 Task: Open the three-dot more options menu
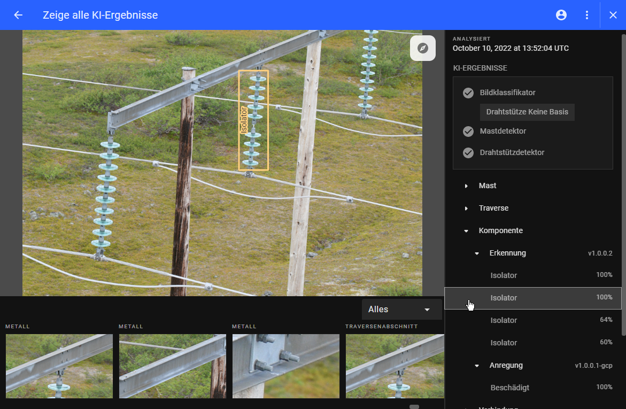[587, 15]
